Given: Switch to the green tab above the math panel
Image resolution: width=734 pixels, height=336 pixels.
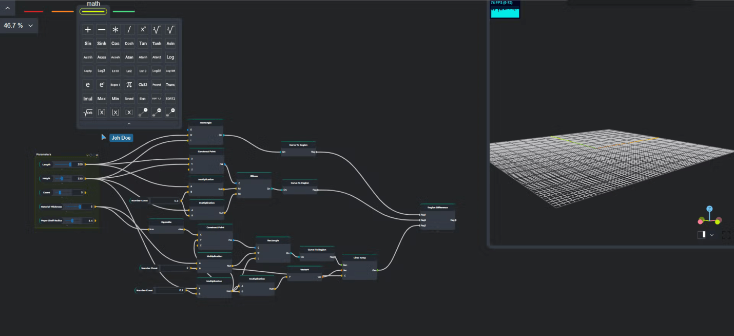Looking at the screenshot, I should [x=123, y=10].
